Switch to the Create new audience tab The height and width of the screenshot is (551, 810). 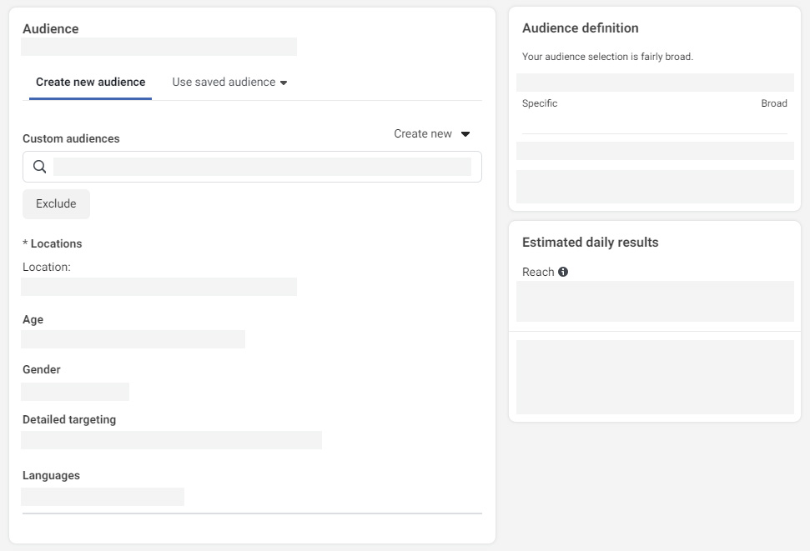pyautogui.click(x=90, y=82)
